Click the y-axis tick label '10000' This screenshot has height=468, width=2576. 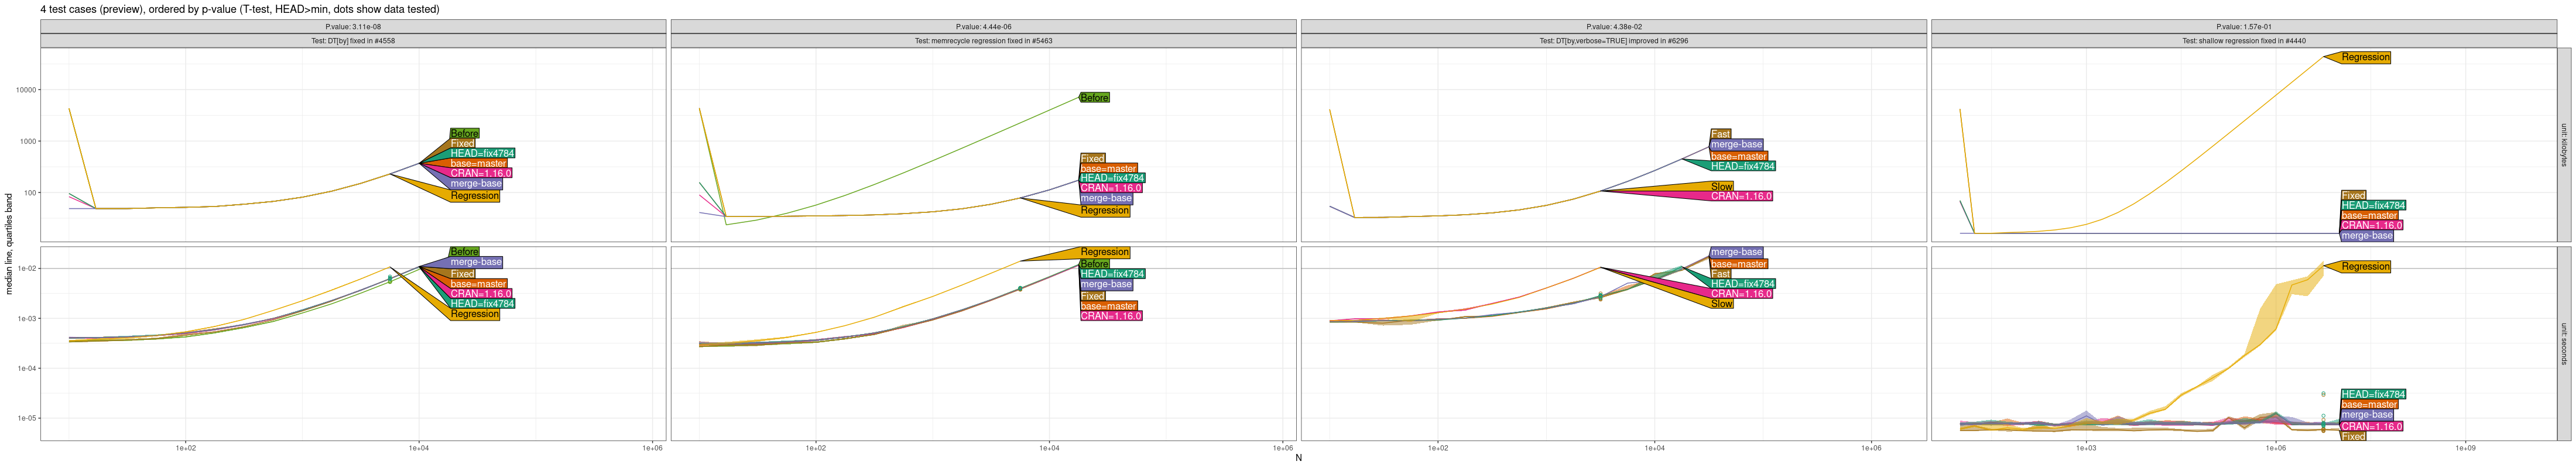pyautogui.click(x=26, y=90)
